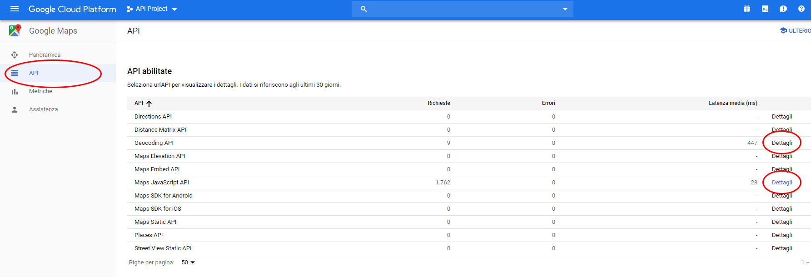Select Maps SDK for iOS row
Viewport: 811px width, 277px height.
pos(469,209)
